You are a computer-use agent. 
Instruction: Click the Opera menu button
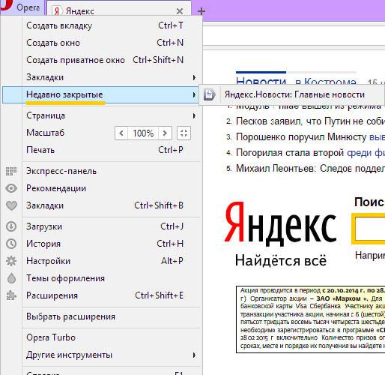click(22, 7)
